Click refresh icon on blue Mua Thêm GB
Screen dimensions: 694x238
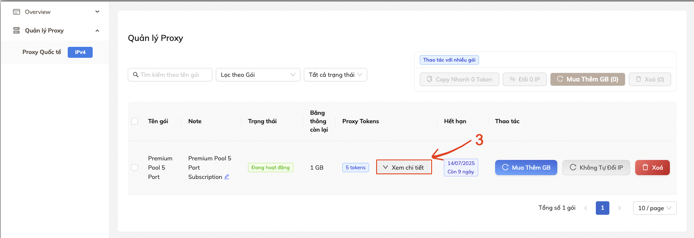click(x=505, y=168)
